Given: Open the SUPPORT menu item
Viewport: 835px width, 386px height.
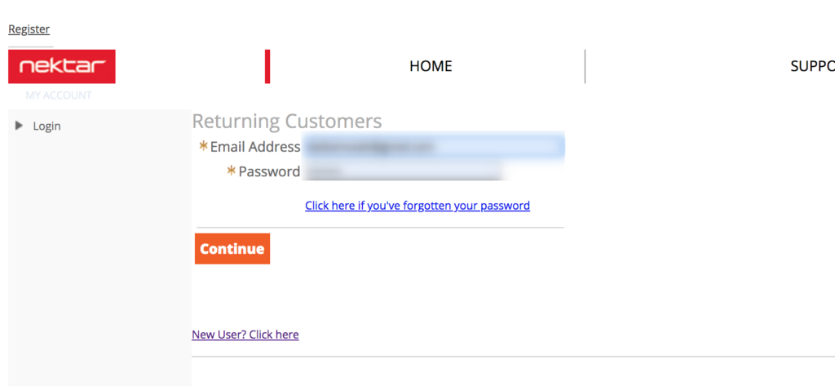Looking at the screenshot, I should [812, 66].
